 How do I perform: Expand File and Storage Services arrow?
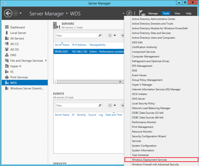[46, 61]
